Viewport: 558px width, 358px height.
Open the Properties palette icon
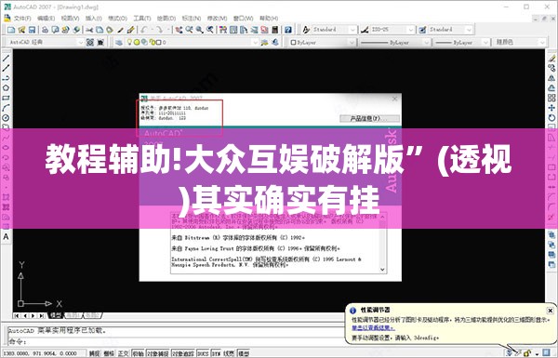pyautogui.click(x=223, y=30)
